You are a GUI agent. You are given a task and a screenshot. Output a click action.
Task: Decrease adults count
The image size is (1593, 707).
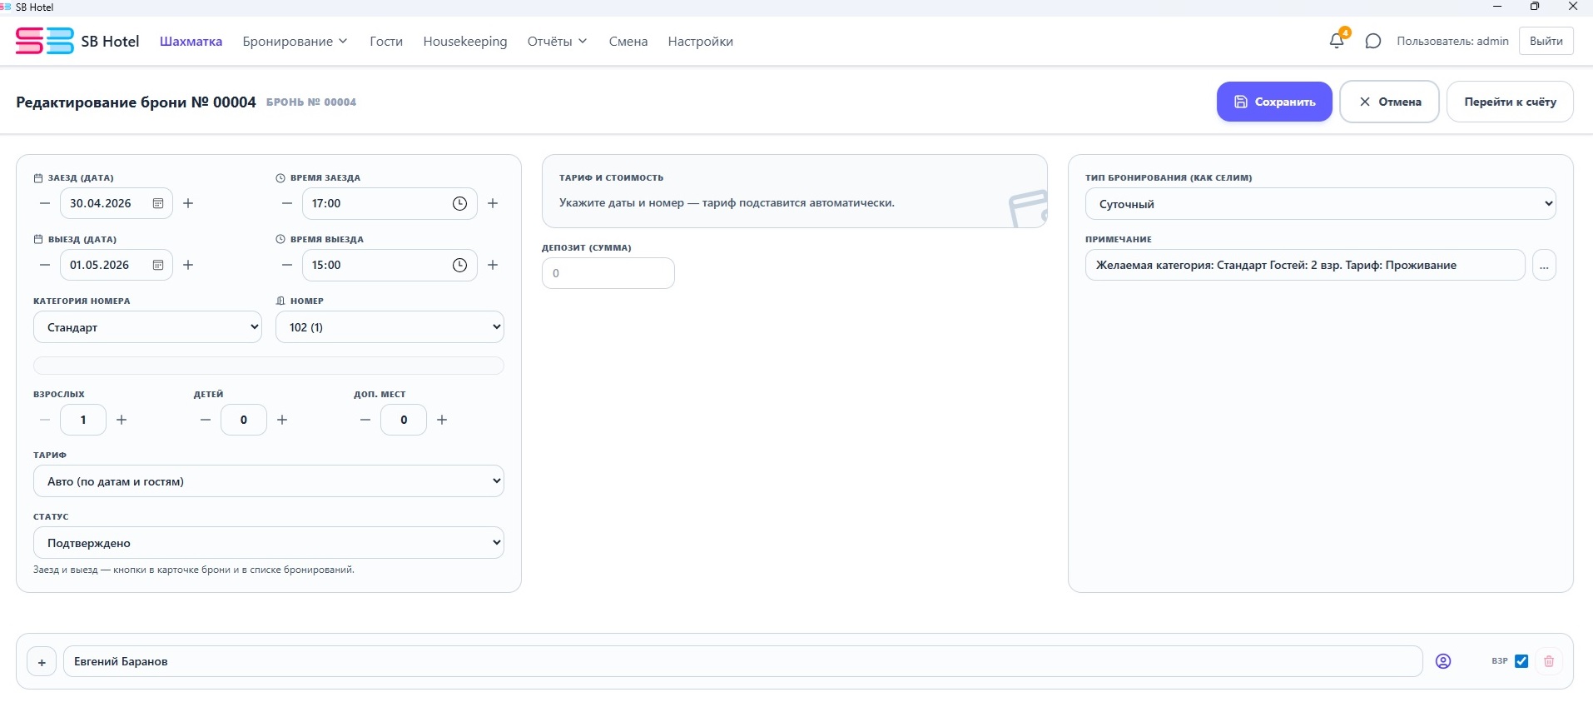point(45,420)
